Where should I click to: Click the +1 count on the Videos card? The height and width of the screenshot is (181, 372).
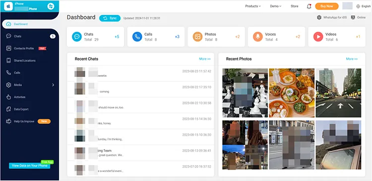358,37
